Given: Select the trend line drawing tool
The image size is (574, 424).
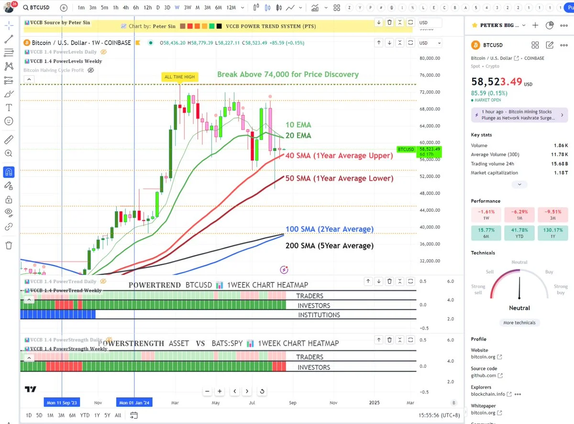Looking at the screenshot, I should tap(9, 39).
